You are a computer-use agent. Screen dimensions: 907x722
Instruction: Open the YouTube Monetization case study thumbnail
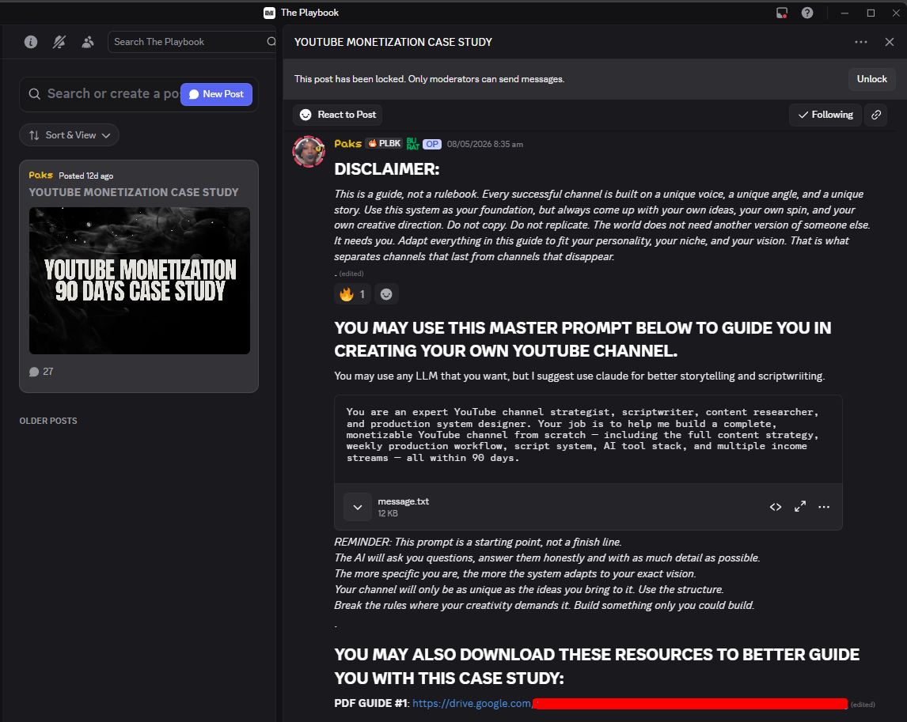click(x=139, y=281)
